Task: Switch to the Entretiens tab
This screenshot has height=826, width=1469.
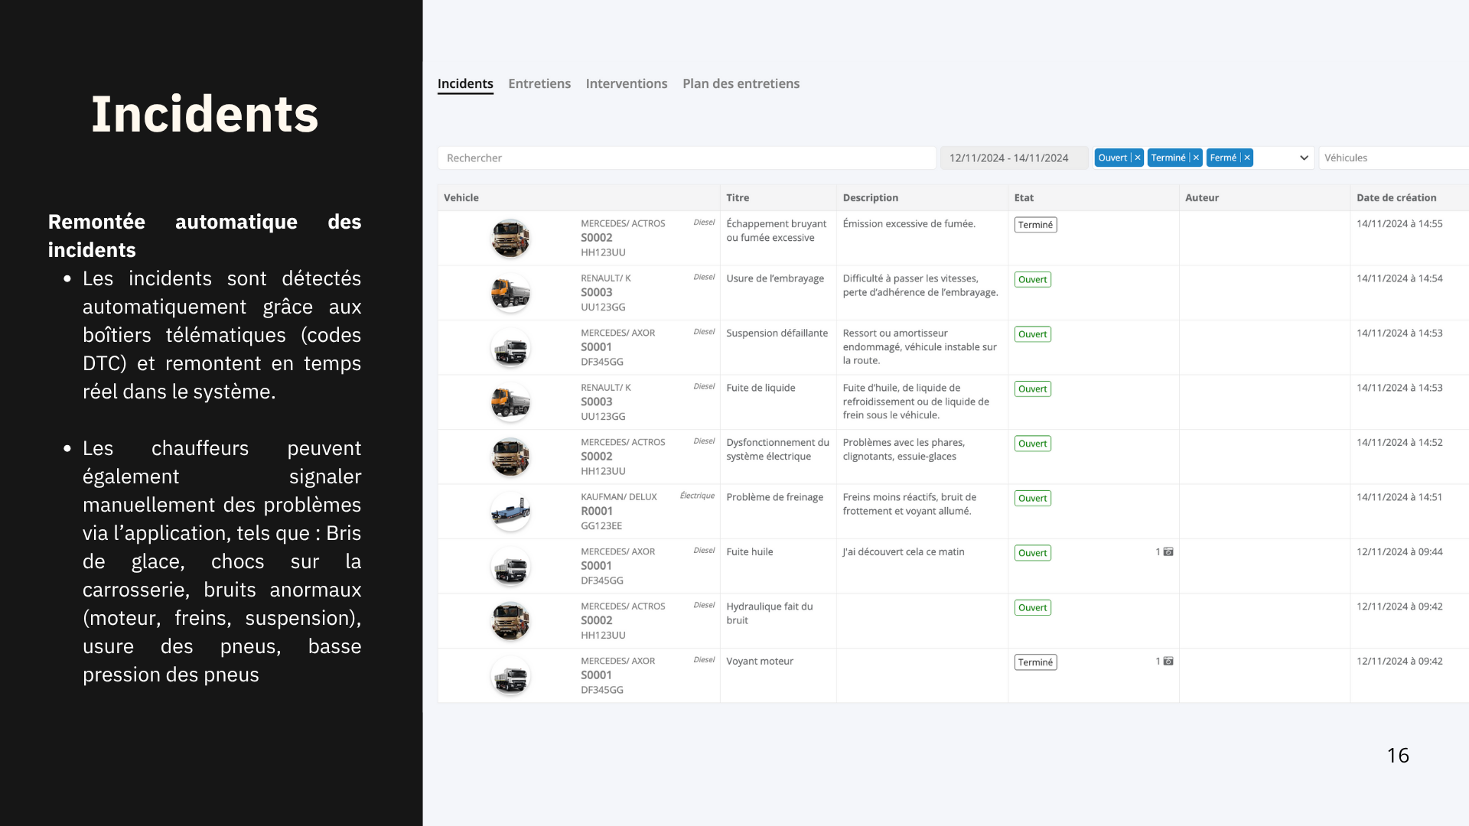Action: (539, 83)
